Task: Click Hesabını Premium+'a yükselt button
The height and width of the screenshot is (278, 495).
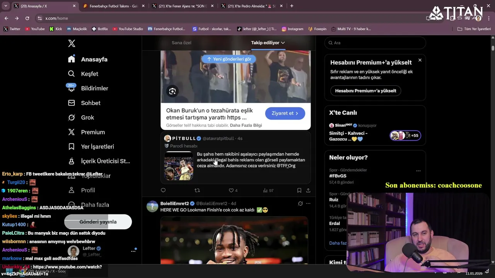Action: [x=365, y=91]
